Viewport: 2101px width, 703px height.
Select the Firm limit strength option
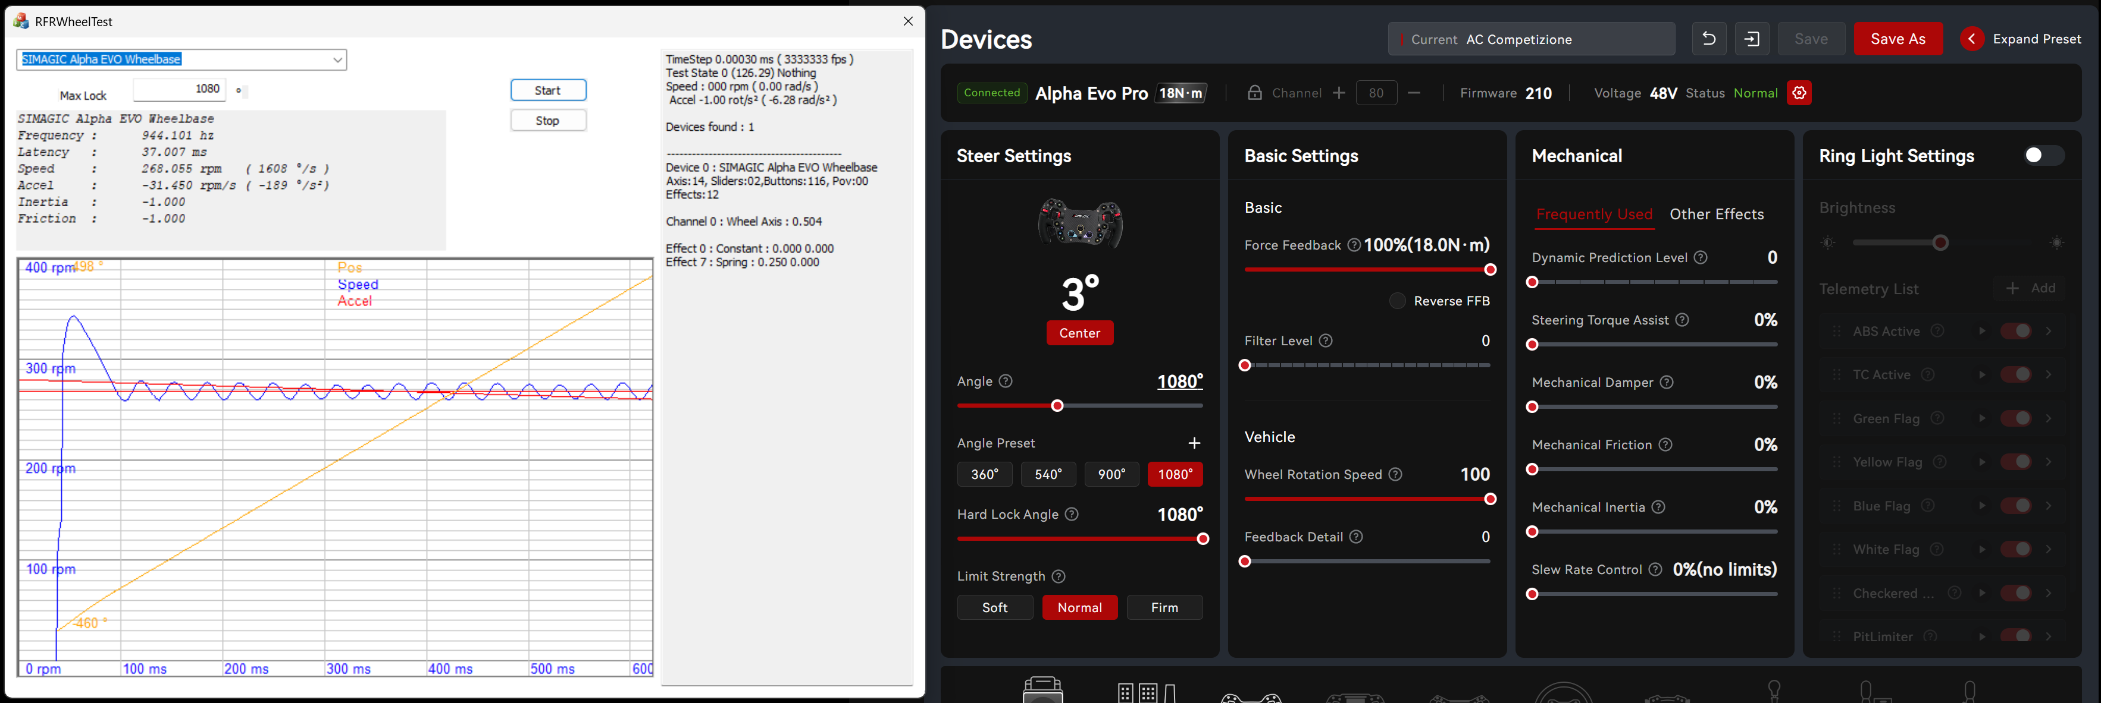[x=1164, y=608]
